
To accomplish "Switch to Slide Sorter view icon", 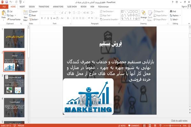I will [x=150, y=126].
